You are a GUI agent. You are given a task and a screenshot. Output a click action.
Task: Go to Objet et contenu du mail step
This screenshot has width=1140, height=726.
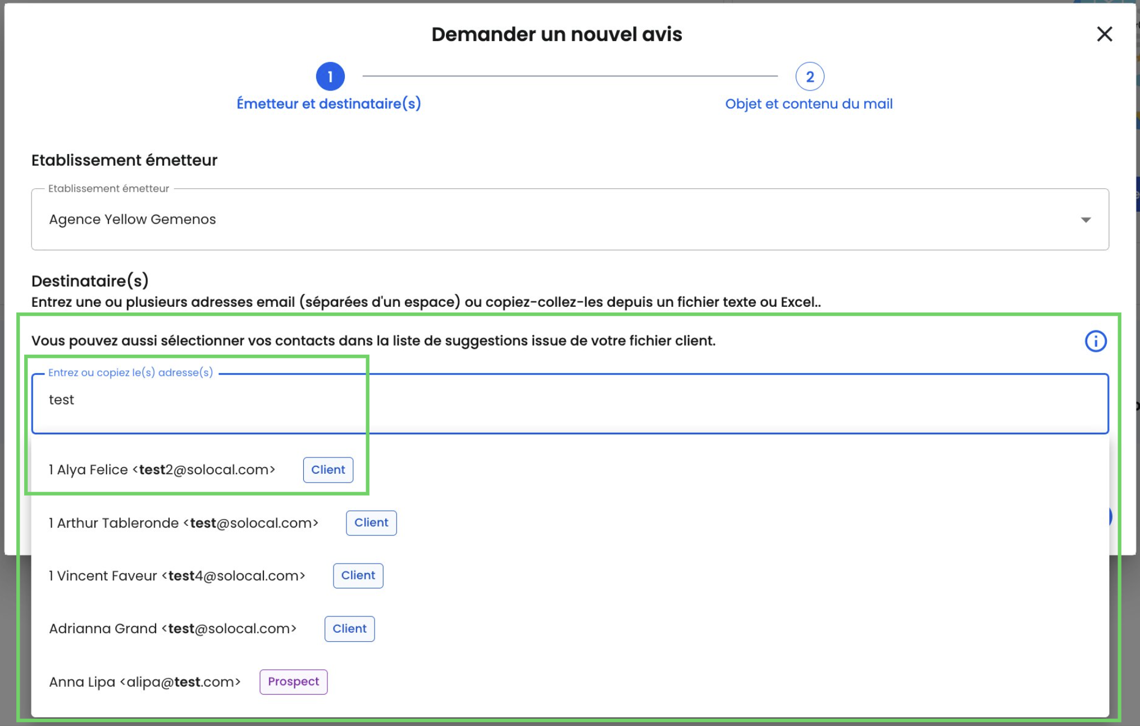[809, 104]
